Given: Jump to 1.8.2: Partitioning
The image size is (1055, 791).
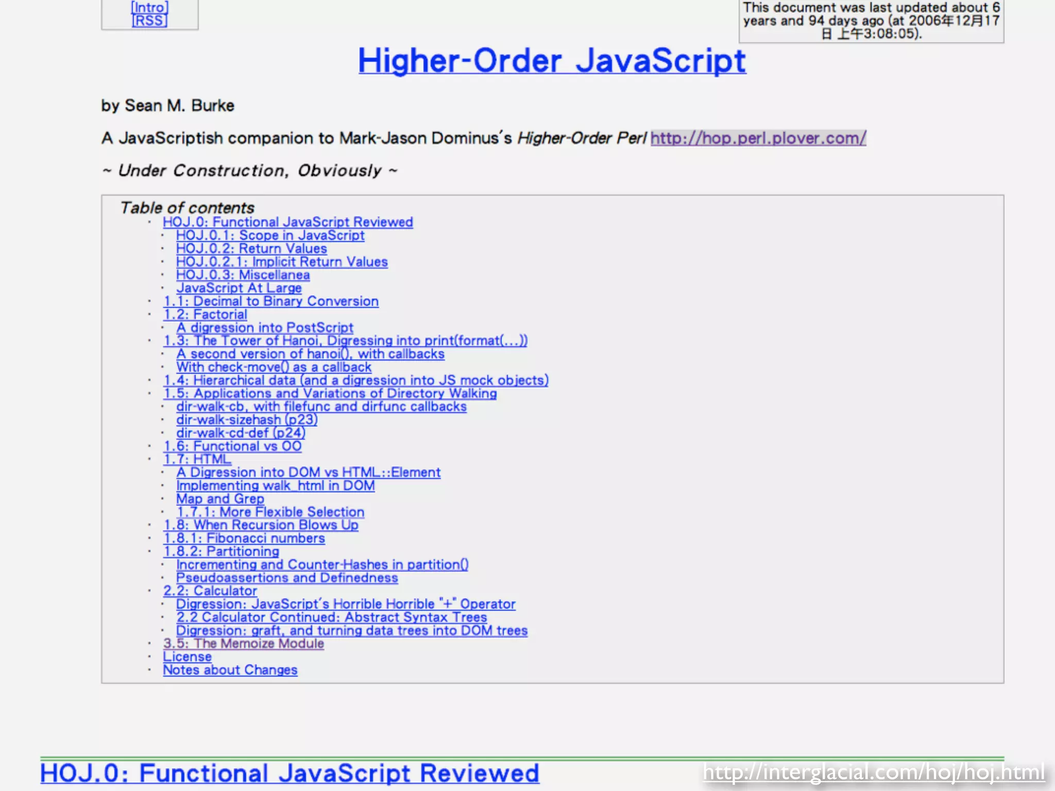Looking at the screenshot, I should 221,552.
